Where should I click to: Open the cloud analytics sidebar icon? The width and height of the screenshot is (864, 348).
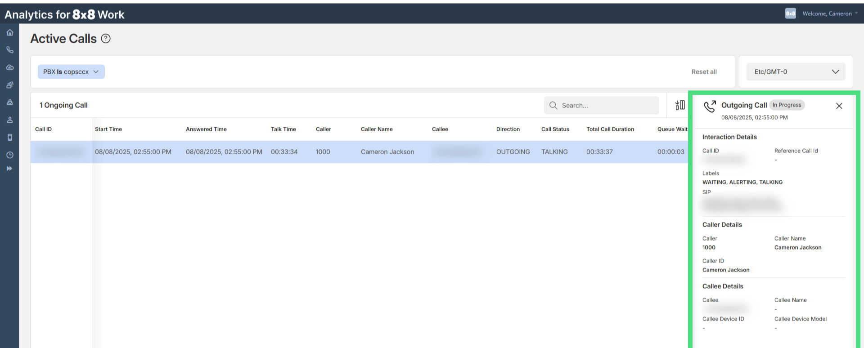(9, 67)
